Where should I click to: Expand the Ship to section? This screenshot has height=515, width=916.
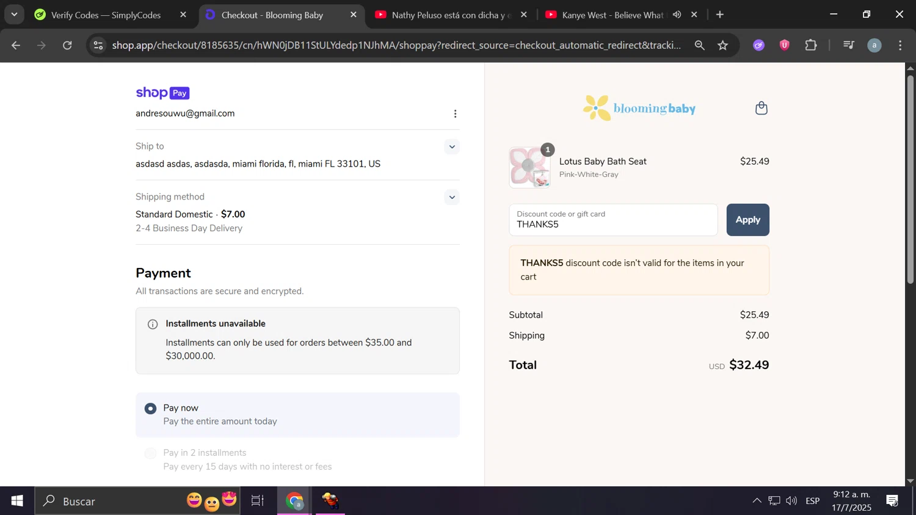(452, 146)
